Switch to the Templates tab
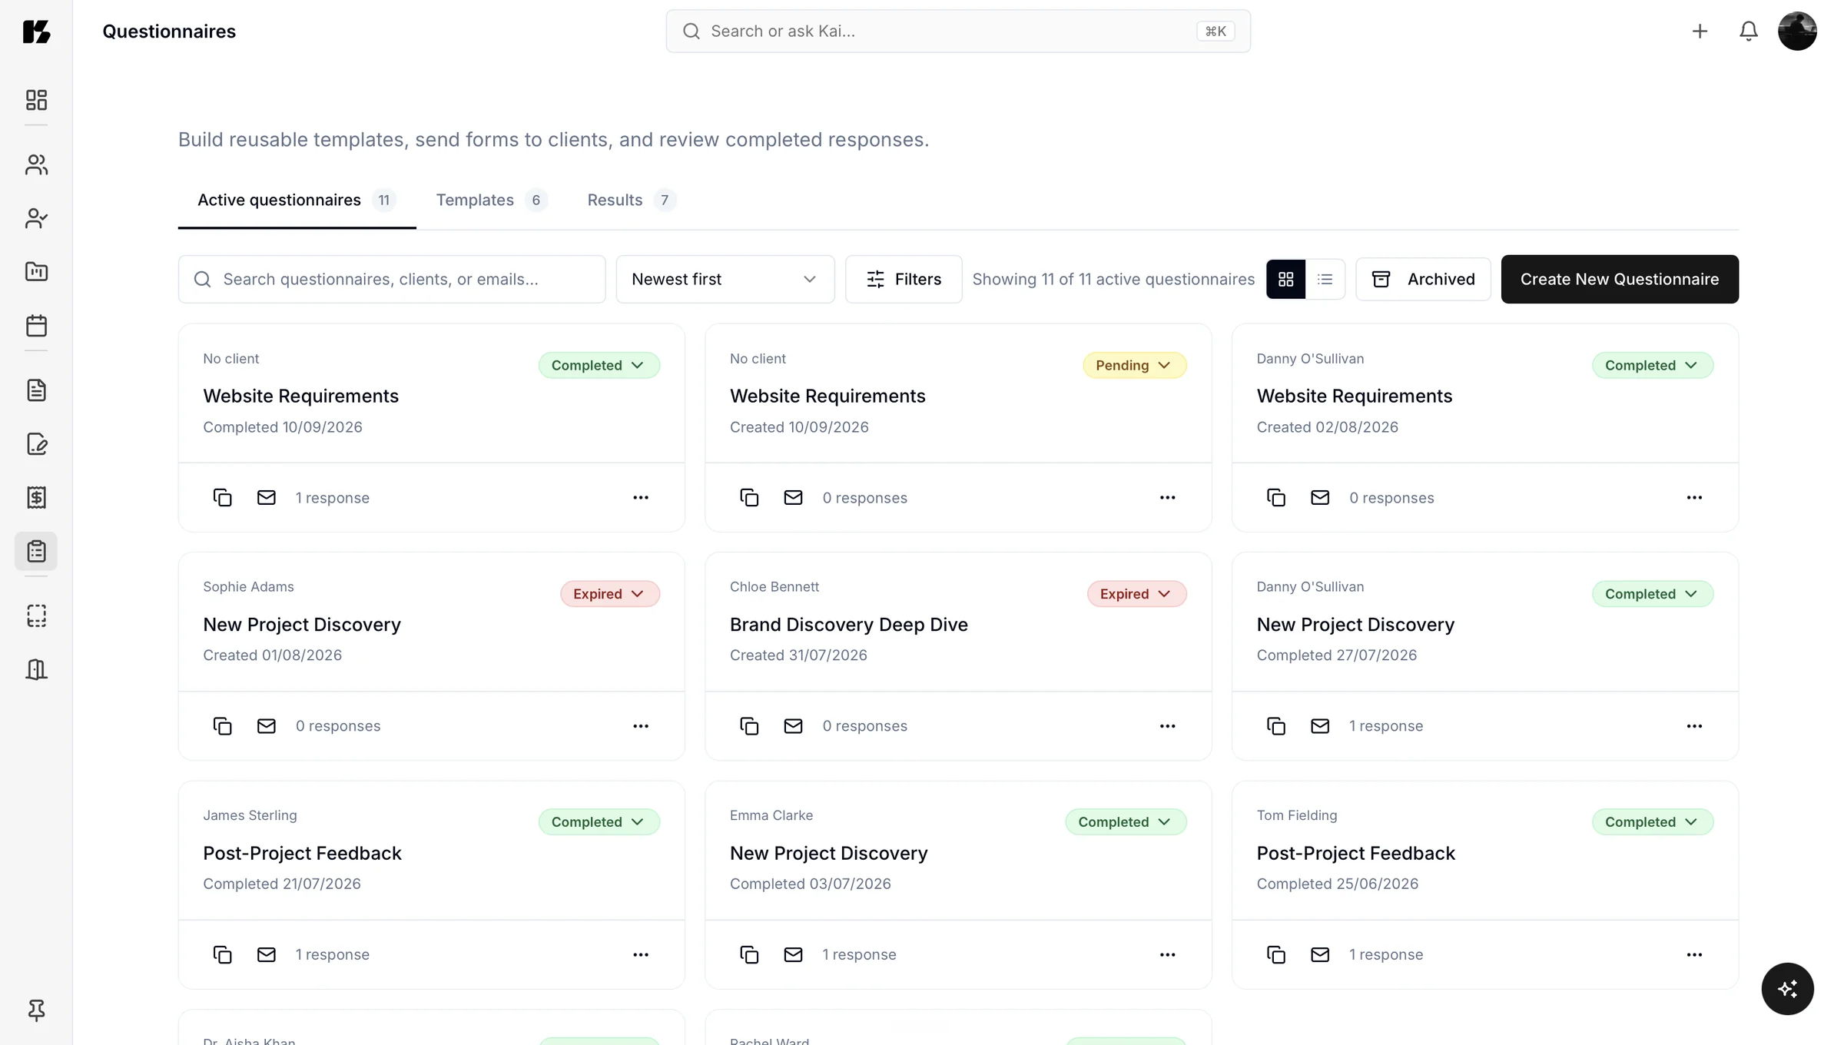The height and width of the screenshot is (1045, 1844). 492,200
